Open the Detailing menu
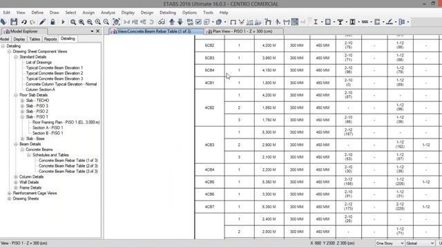Screen dimensions: 442x248 pos(168,12)
